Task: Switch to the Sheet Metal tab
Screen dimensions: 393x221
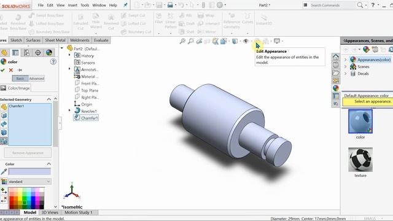Action: click(55, 40)
